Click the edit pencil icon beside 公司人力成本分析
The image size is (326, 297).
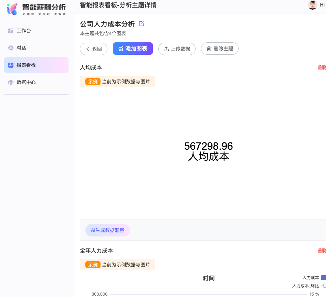(141, 24)
